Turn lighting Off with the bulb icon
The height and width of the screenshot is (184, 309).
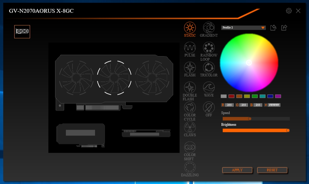[209, 109]
